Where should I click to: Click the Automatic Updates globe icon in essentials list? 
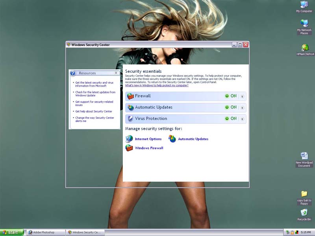(x=130, y=107)
